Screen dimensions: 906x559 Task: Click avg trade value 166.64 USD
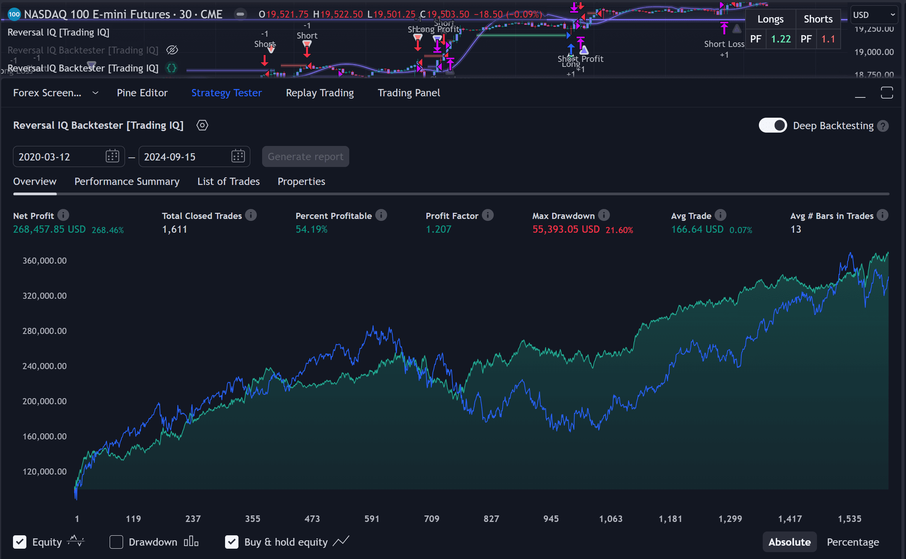(697, 229)
